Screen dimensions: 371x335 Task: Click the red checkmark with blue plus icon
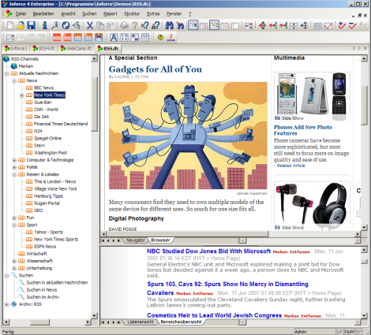coord(342,25)
